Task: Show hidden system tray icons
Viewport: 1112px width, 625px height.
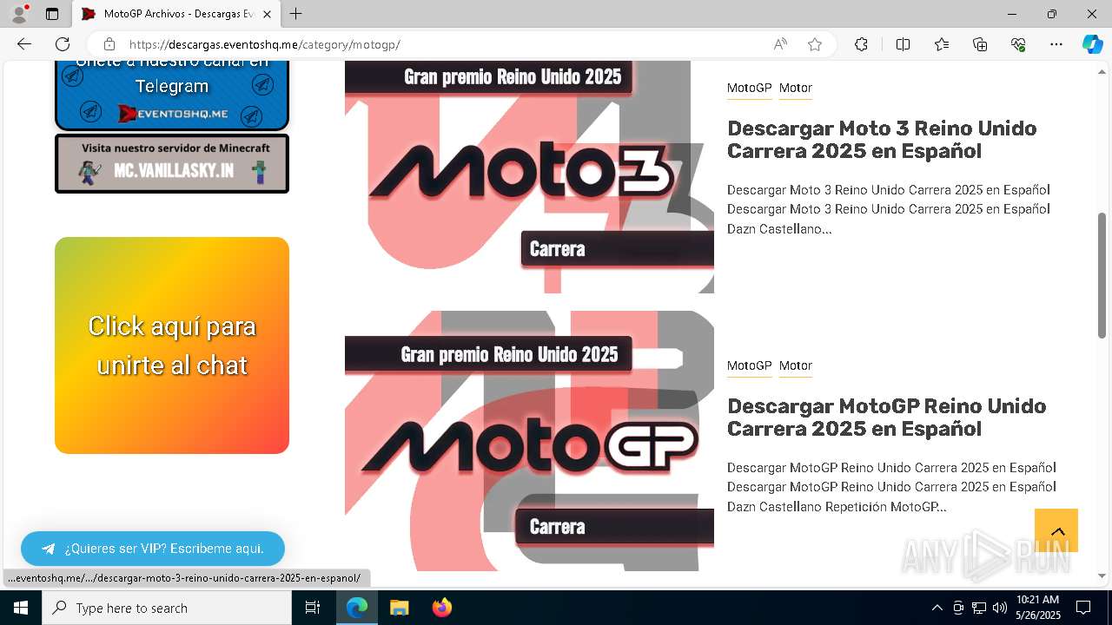Action: pos(937,608)
